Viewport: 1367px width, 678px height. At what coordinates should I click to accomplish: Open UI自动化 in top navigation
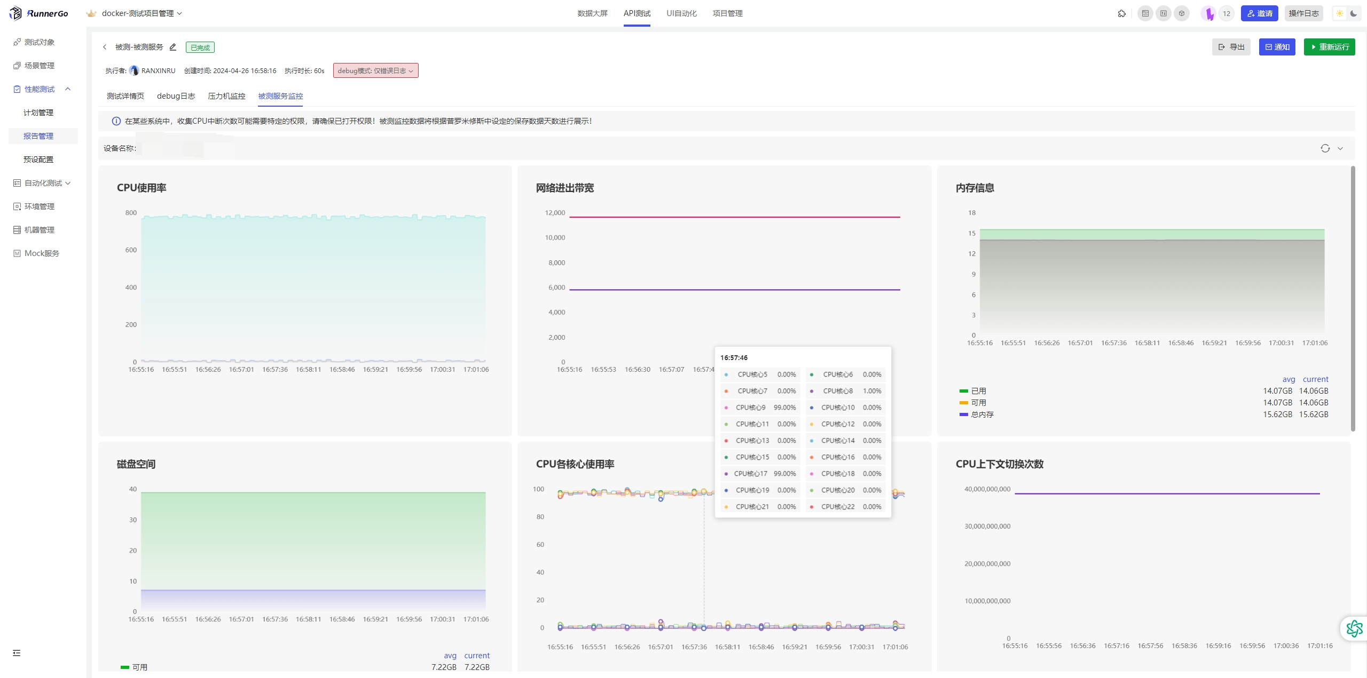(681, 13)
